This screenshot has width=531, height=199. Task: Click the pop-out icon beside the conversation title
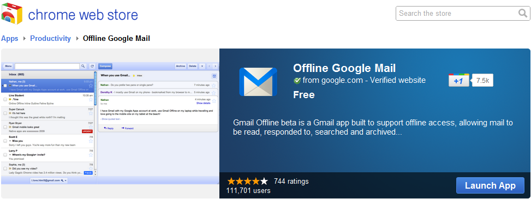(214, 76)
